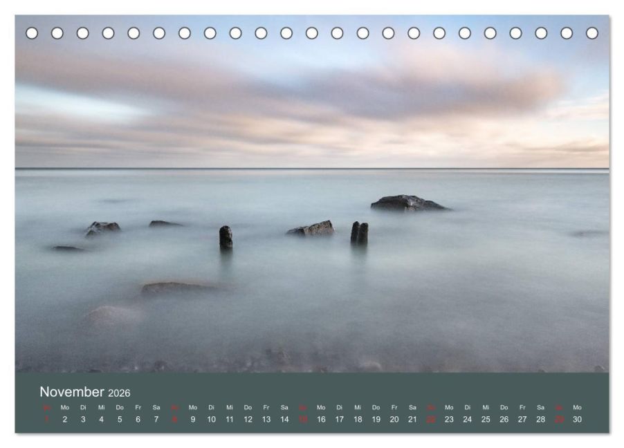
Task: Click the year 2026 in the heading
Action: click(118, 393)
